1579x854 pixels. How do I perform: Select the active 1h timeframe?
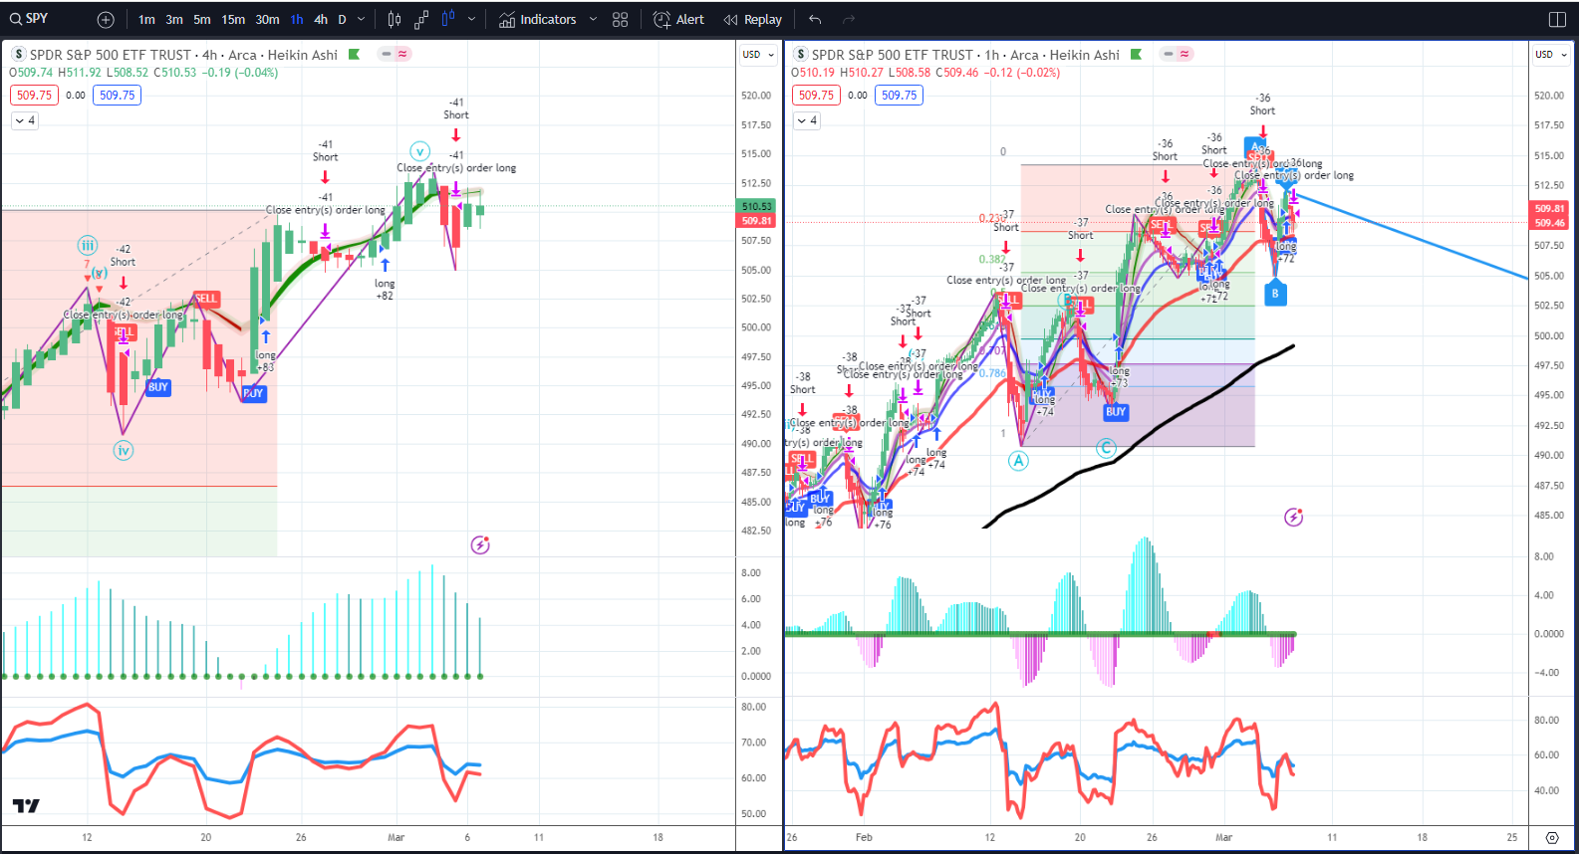(x=297, y=20)
